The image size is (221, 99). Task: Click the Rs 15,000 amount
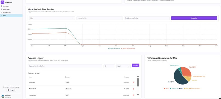point(126,95)
